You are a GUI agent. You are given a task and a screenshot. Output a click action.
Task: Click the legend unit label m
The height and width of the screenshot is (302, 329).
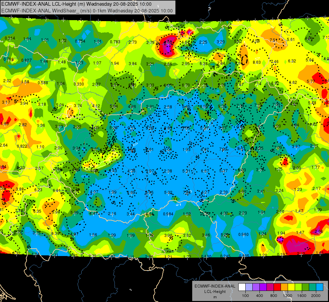tap(215, 297)
